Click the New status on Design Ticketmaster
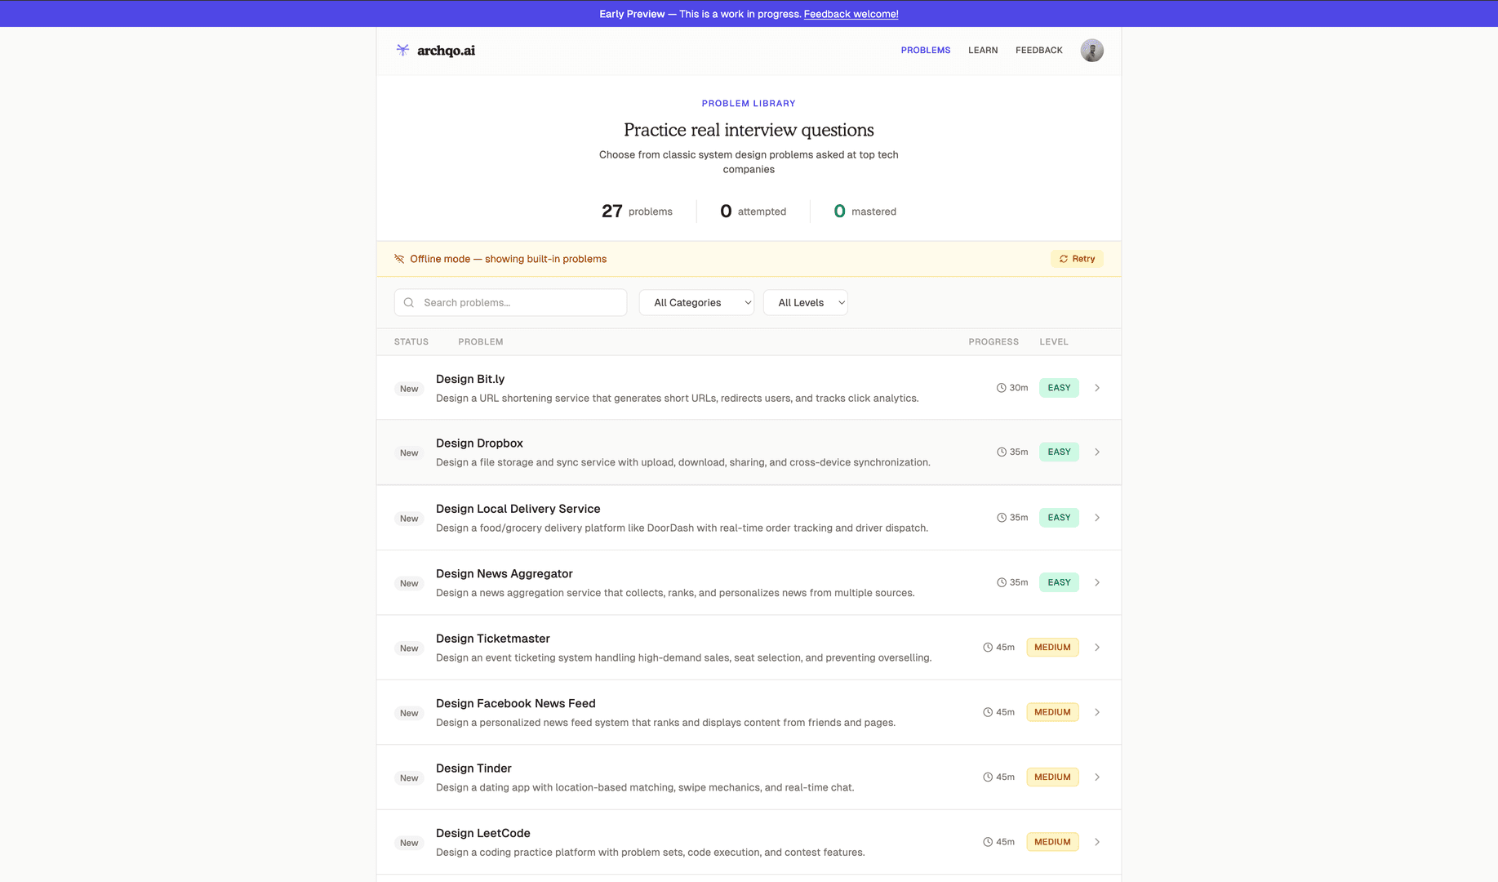Screen dimensions: 1498x882 pyautogui.click(x=409, y=648)
